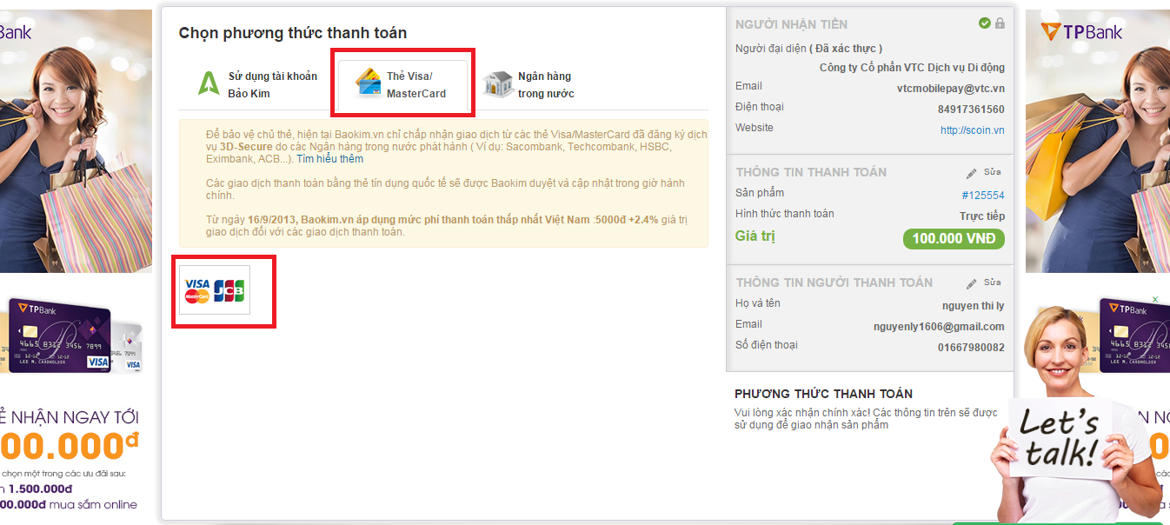Select the phone number 84917361560
The image size is (1170, 525).
coord(971,110)
